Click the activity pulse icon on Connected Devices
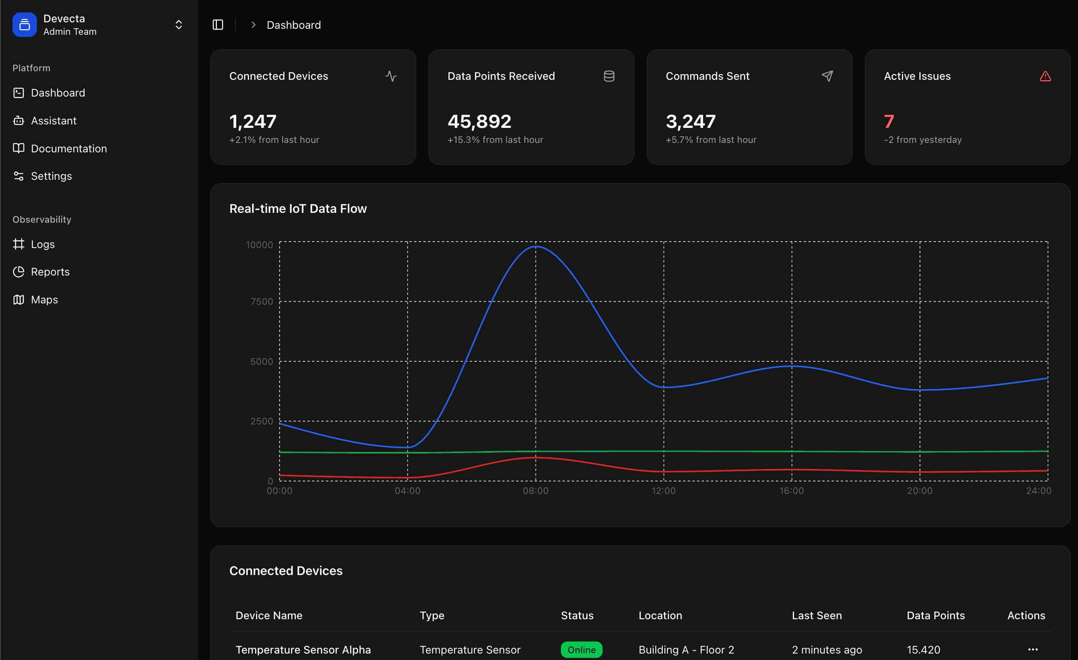The width and height of the screenshot is (1078, 660). [x=391, y=76]
